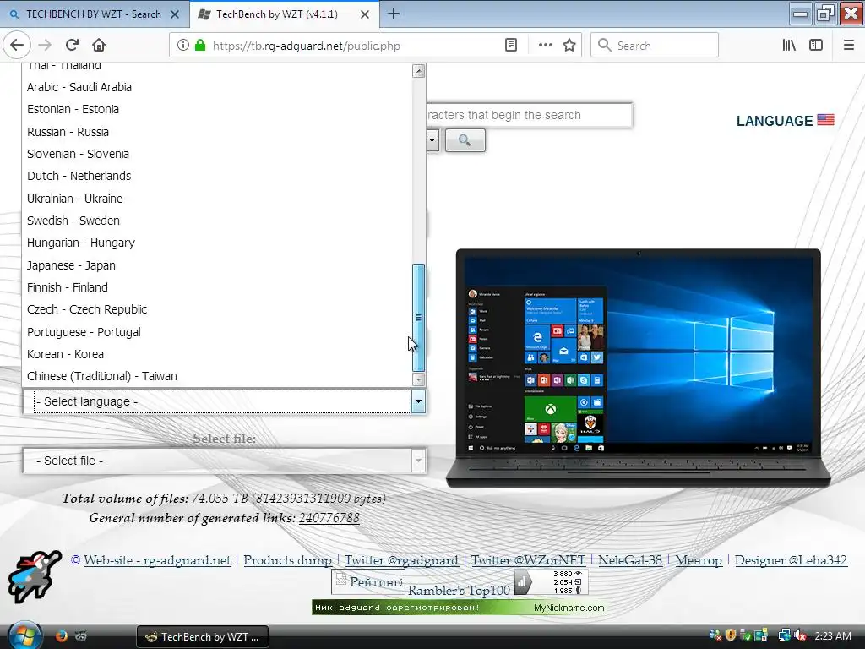This screenshot has width=865, height=649.
Task: Select Swedish - Sweden option
Action: pos(217,221)
